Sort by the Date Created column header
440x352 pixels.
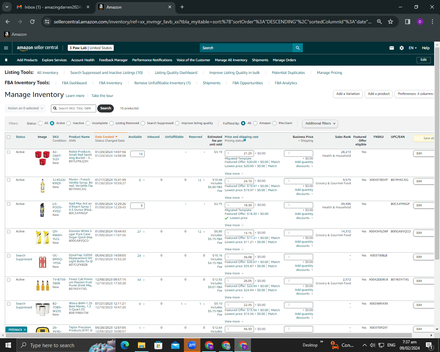click(x=106, y=137)
